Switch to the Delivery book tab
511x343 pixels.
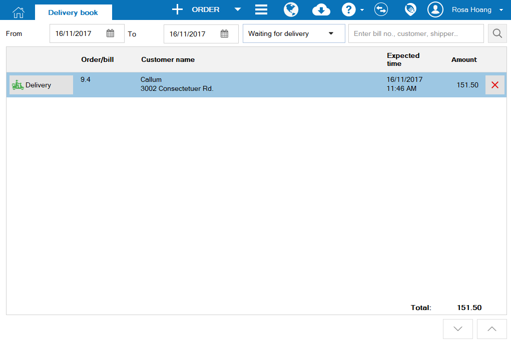coord(74,11)
